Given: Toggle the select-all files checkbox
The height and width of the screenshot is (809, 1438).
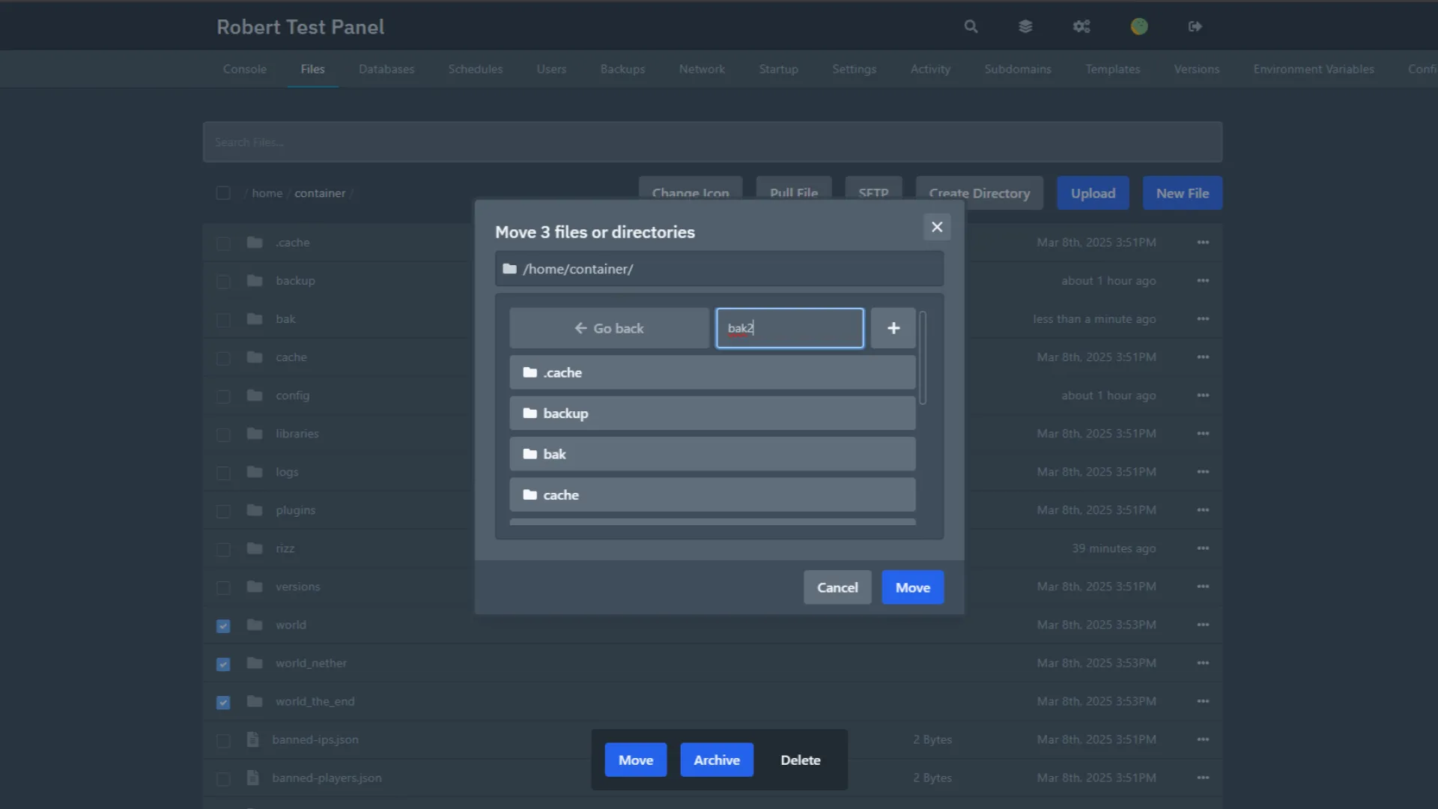Looking at the screenshot, I should point(223,193).
